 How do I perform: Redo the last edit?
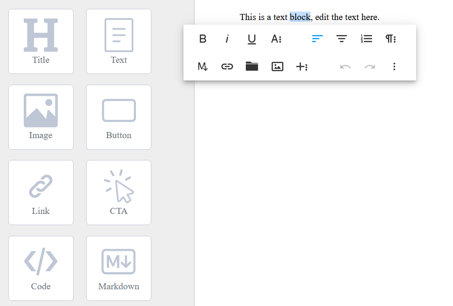click(370, 67)
